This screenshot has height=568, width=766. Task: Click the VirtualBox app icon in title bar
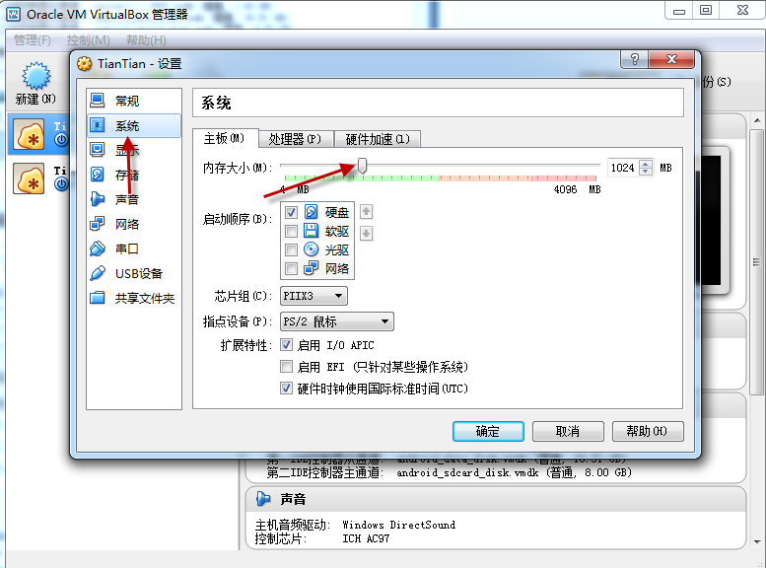13,14
